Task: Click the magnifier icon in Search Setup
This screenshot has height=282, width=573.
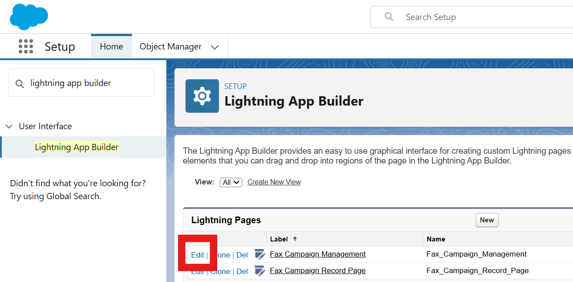Action: (389, 17)
